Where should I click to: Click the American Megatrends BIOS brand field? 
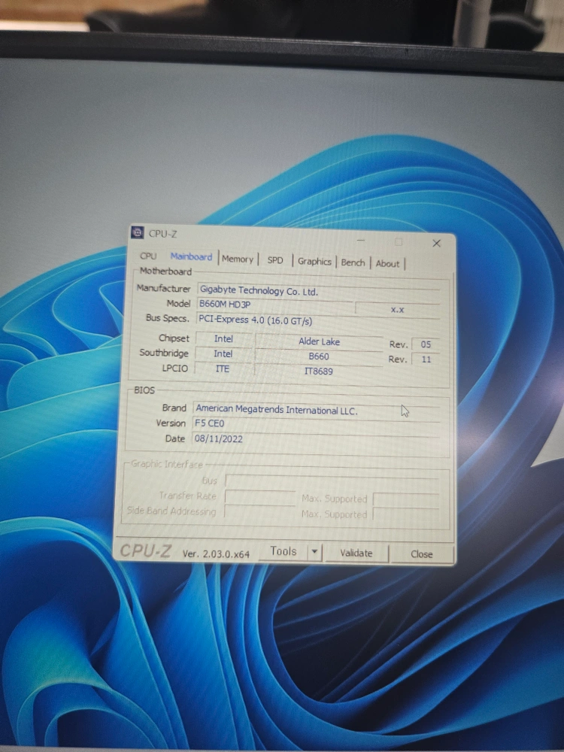click(316, 410)
